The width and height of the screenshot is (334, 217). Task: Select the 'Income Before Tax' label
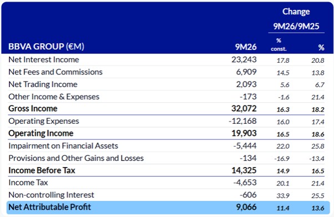pos(42,170)
